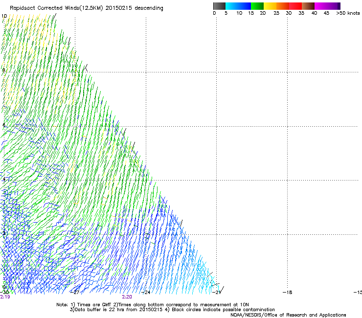Click the gray 0-5 knots color segment
Screen dimensions: 362x318
pyautogui.click(x=219, y=6)
